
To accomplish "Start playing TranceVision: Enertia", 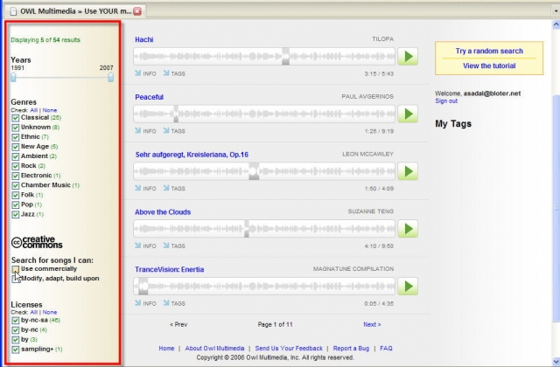I will click(408, 287).
